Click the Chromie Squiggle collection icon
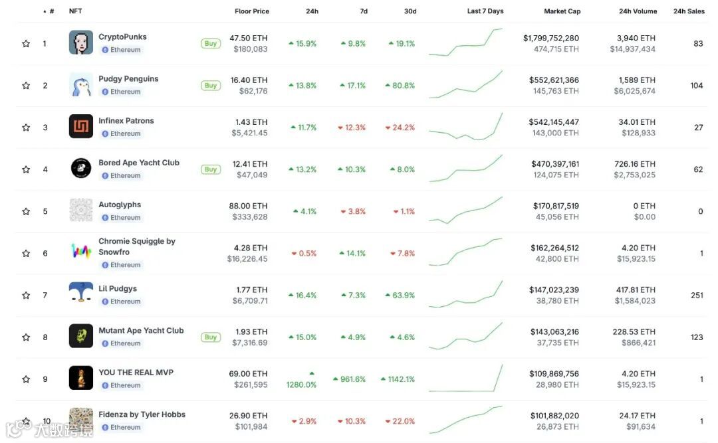 click(x=81, y=252)
